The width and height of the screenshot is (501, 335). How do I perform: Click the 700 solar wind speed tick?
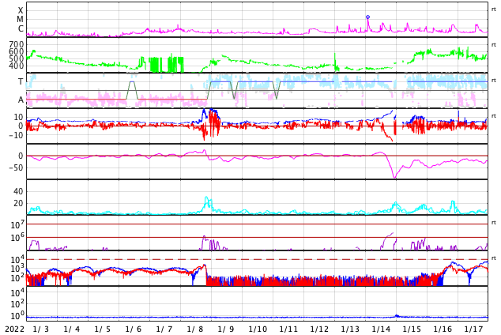pyautogui.click(x=17, y=44)
